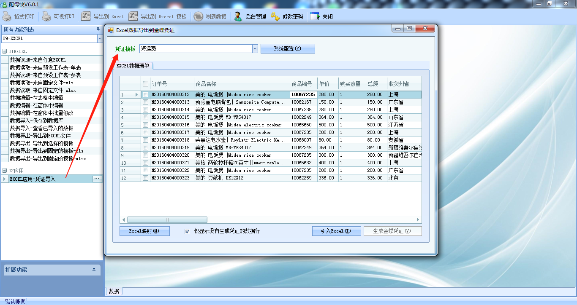
Task: Check the box for order N20160404000315
Action: pyautogui.click(x=145, y=118)
